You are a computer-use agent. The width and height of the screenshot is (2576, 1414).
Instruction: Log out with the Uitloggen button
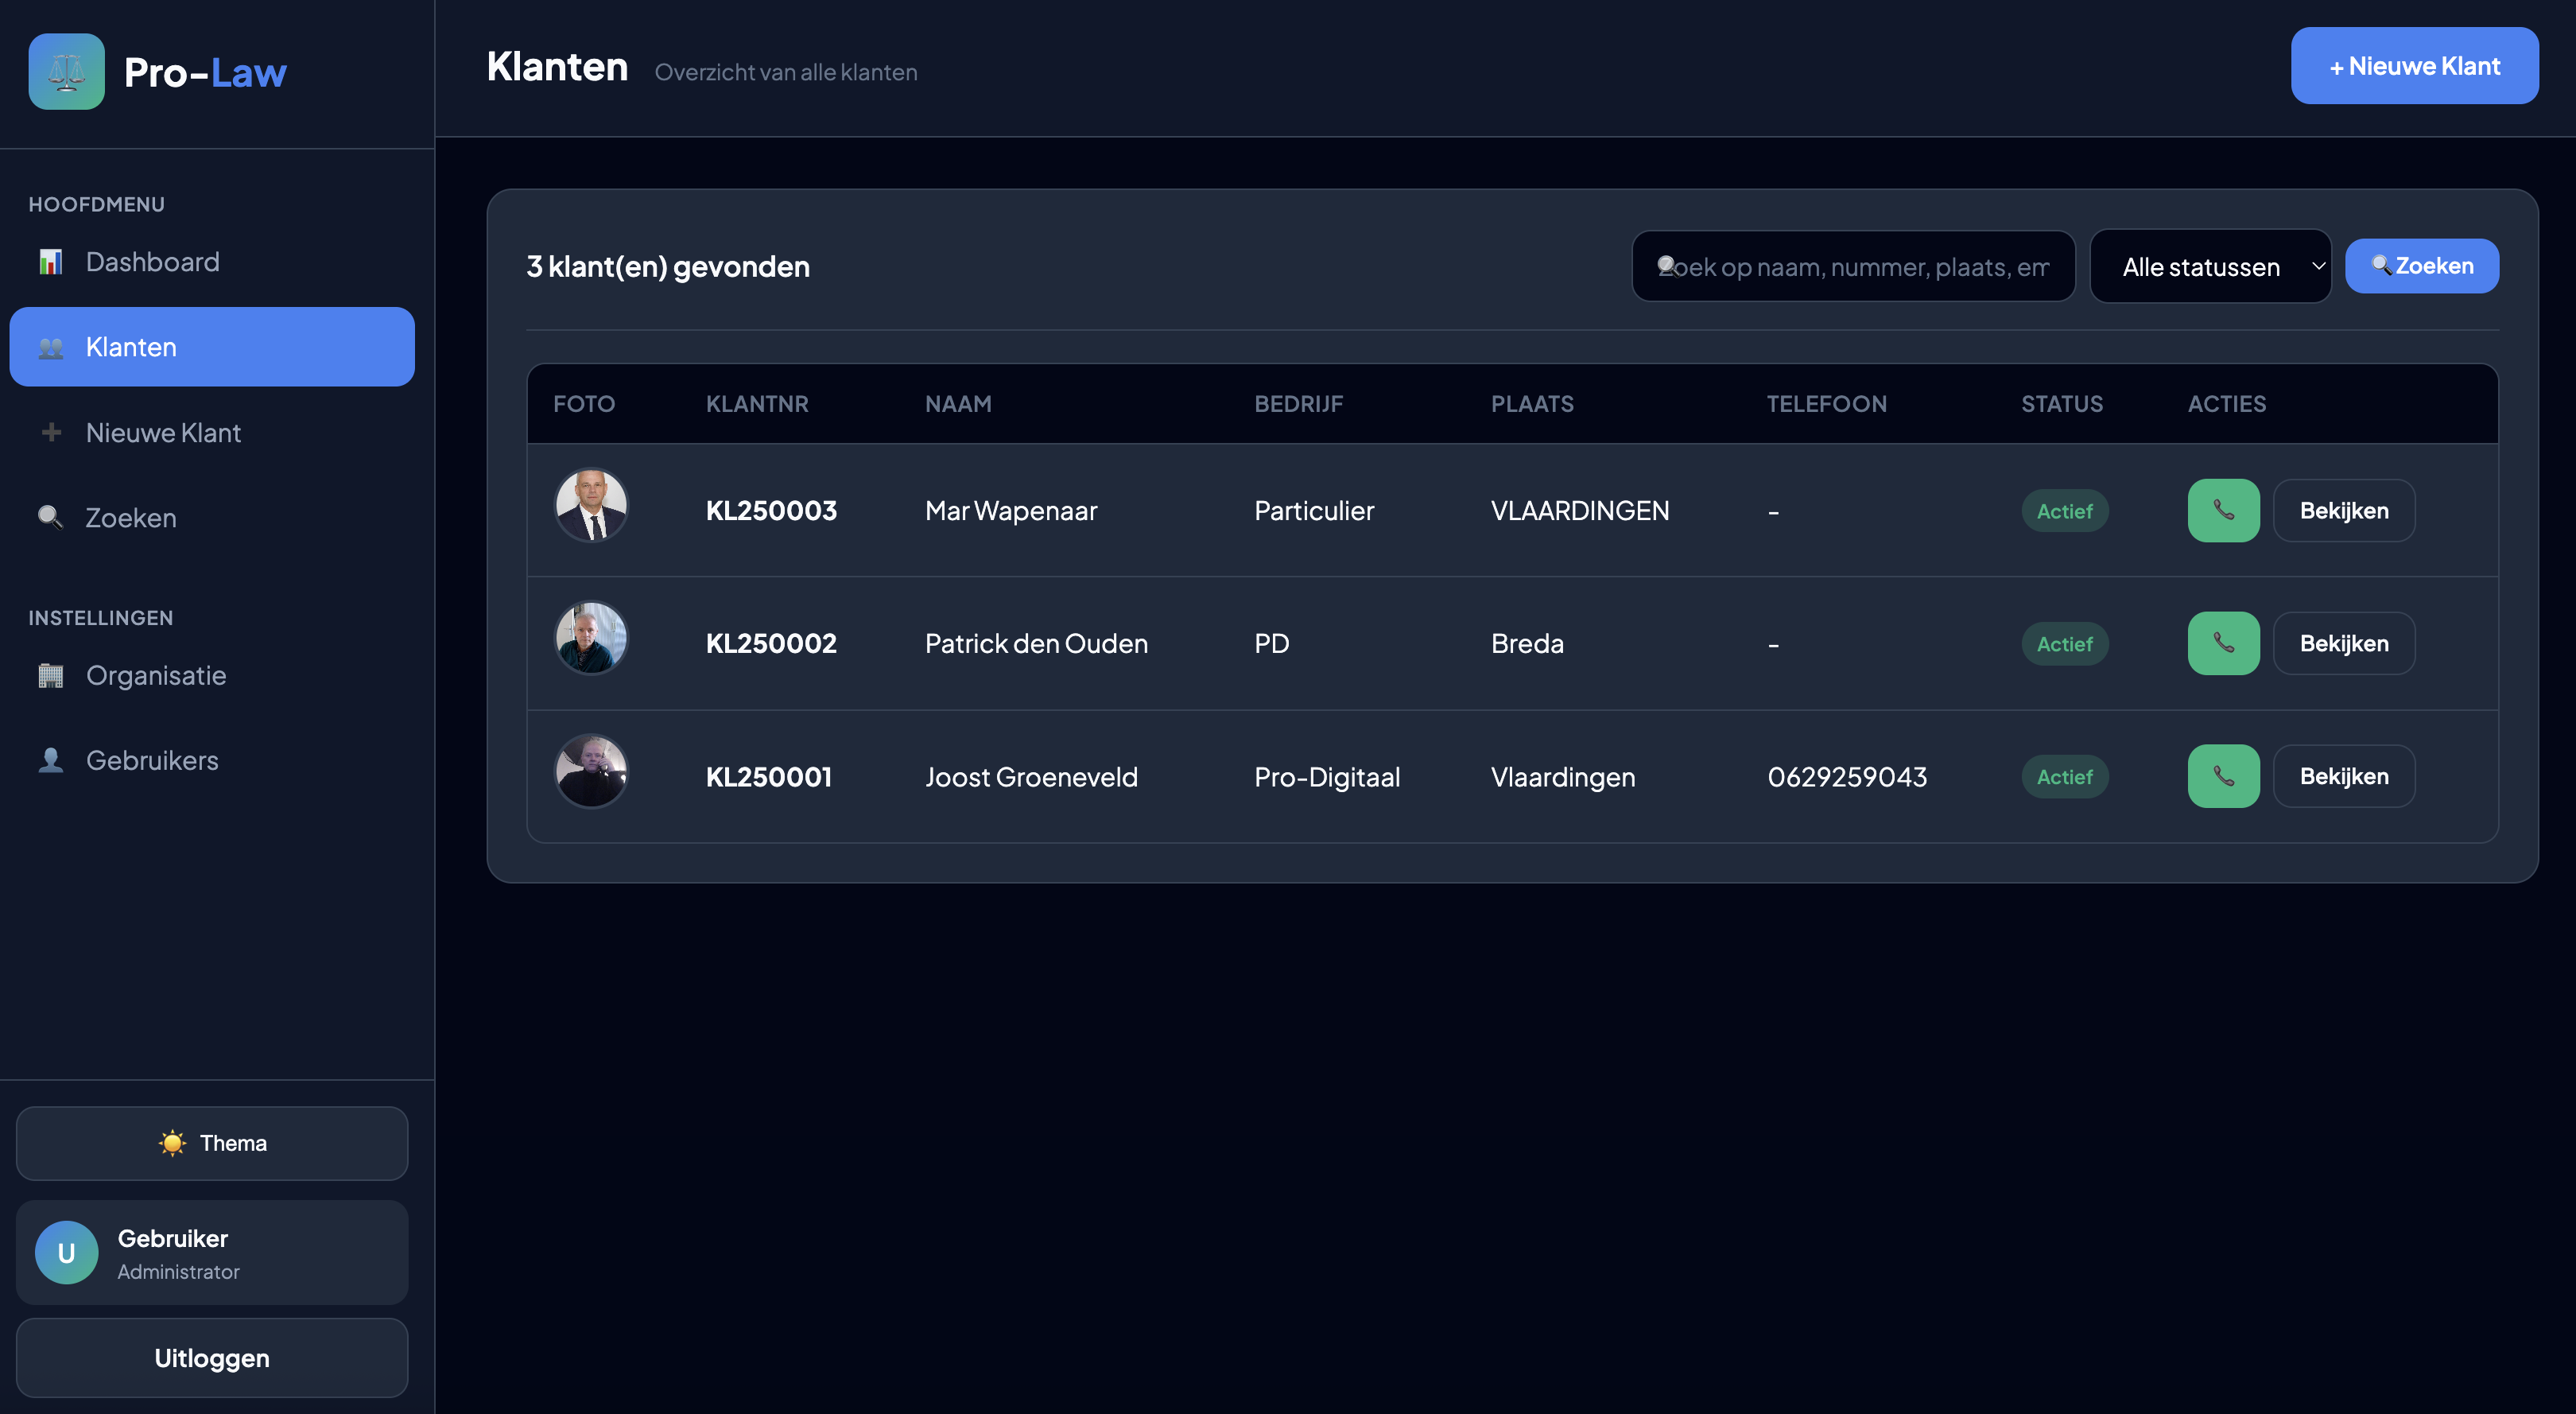(212, 1357)
